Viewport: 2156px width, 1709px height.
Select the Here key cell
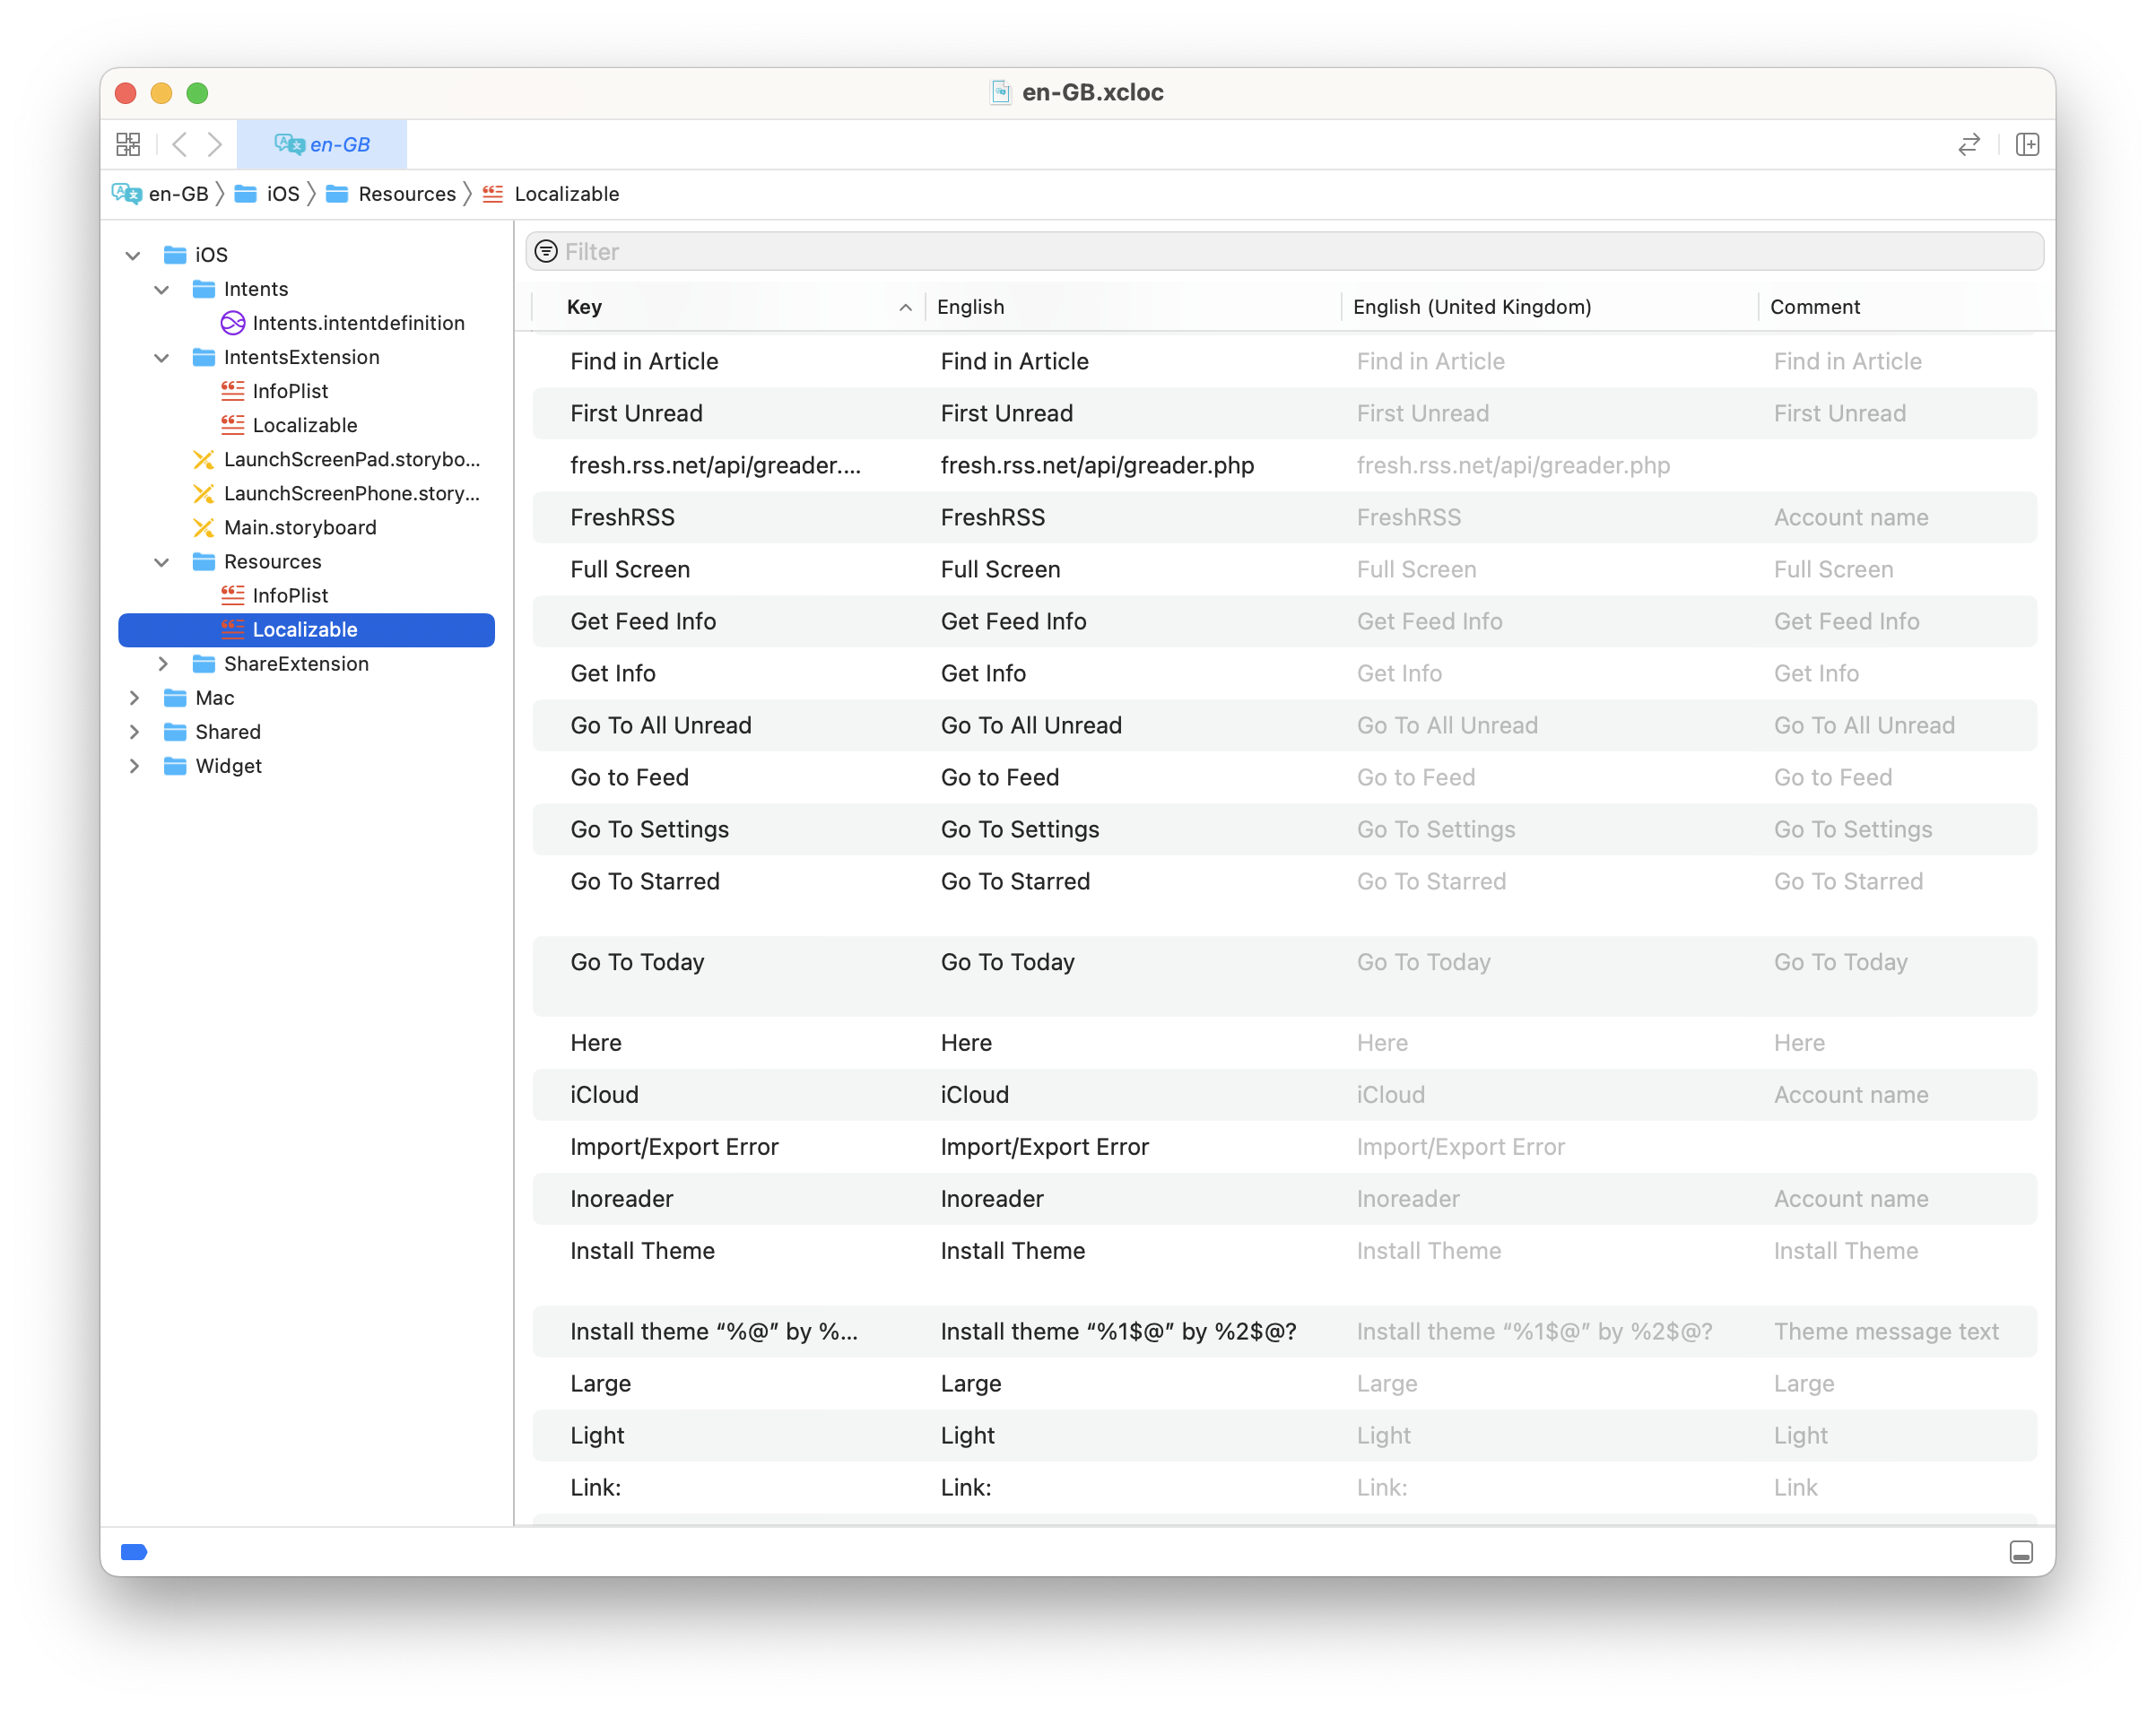(x=596, y=1043)
